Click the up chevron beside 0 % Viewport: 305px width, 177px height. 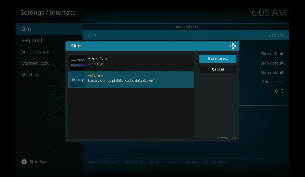[x=282, y=82]
